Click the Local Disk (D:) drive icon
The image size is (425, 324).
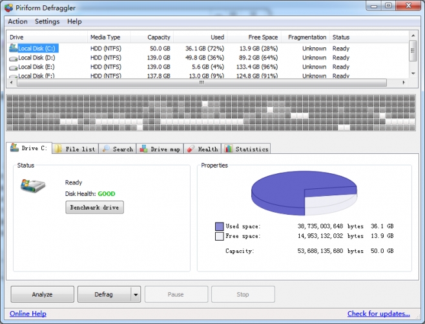coord(14,58)
